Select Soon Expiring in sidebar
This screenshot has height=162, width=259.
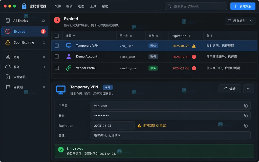[x=25, y=43]
